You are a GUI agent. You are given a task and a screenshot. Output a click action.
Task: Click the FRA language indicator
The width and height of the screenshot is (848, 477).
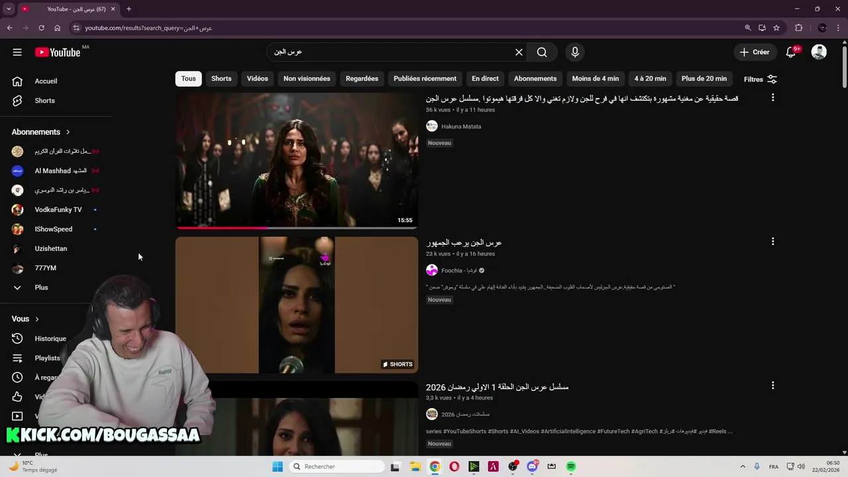(773, 466)
